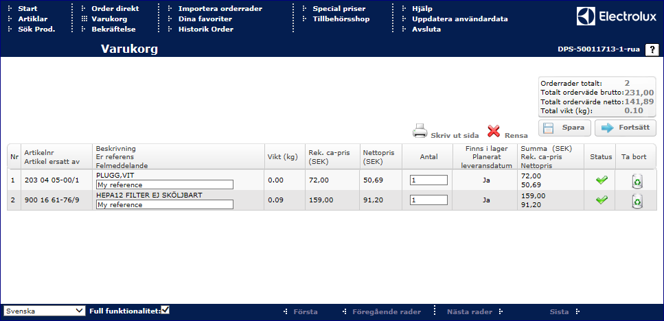This screenshot has width=664, height=321.
Task: Click the Antal column header
Action: (428, 156)
